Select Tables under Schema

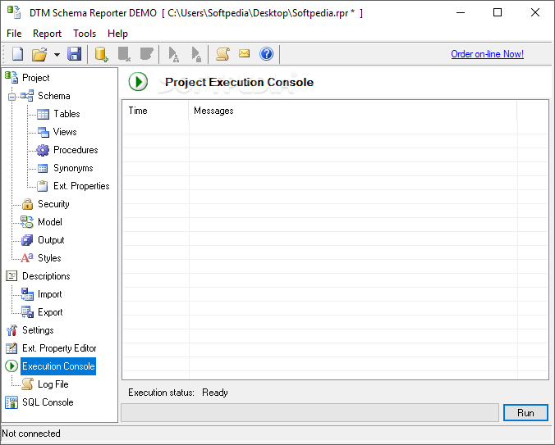[67, 114]
